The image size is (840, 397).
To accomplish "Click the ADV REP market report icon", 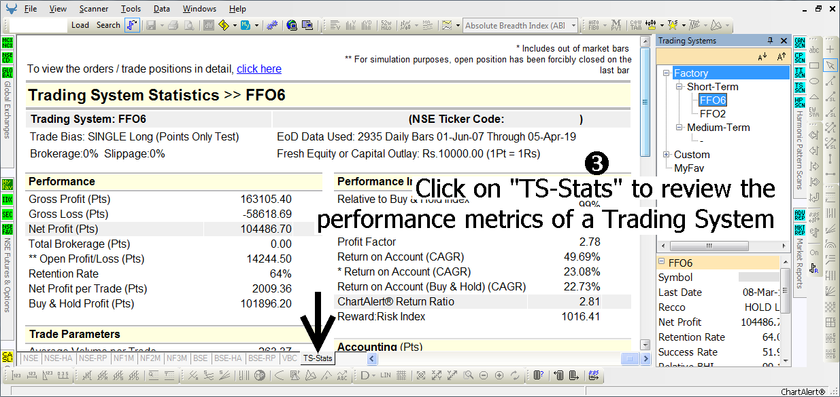I will coord(800,215).
